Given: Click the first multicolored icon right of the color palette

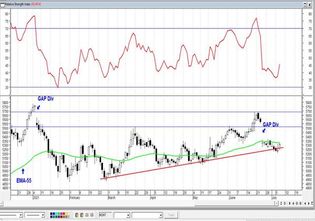Looking at the screenshot, I should click(77, 215).
